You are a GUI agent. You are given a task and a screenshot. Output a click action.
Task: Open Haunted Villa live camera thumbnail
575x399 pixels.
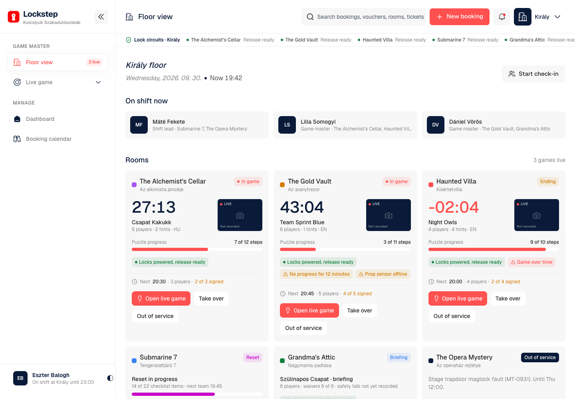(x=537, y=215)
